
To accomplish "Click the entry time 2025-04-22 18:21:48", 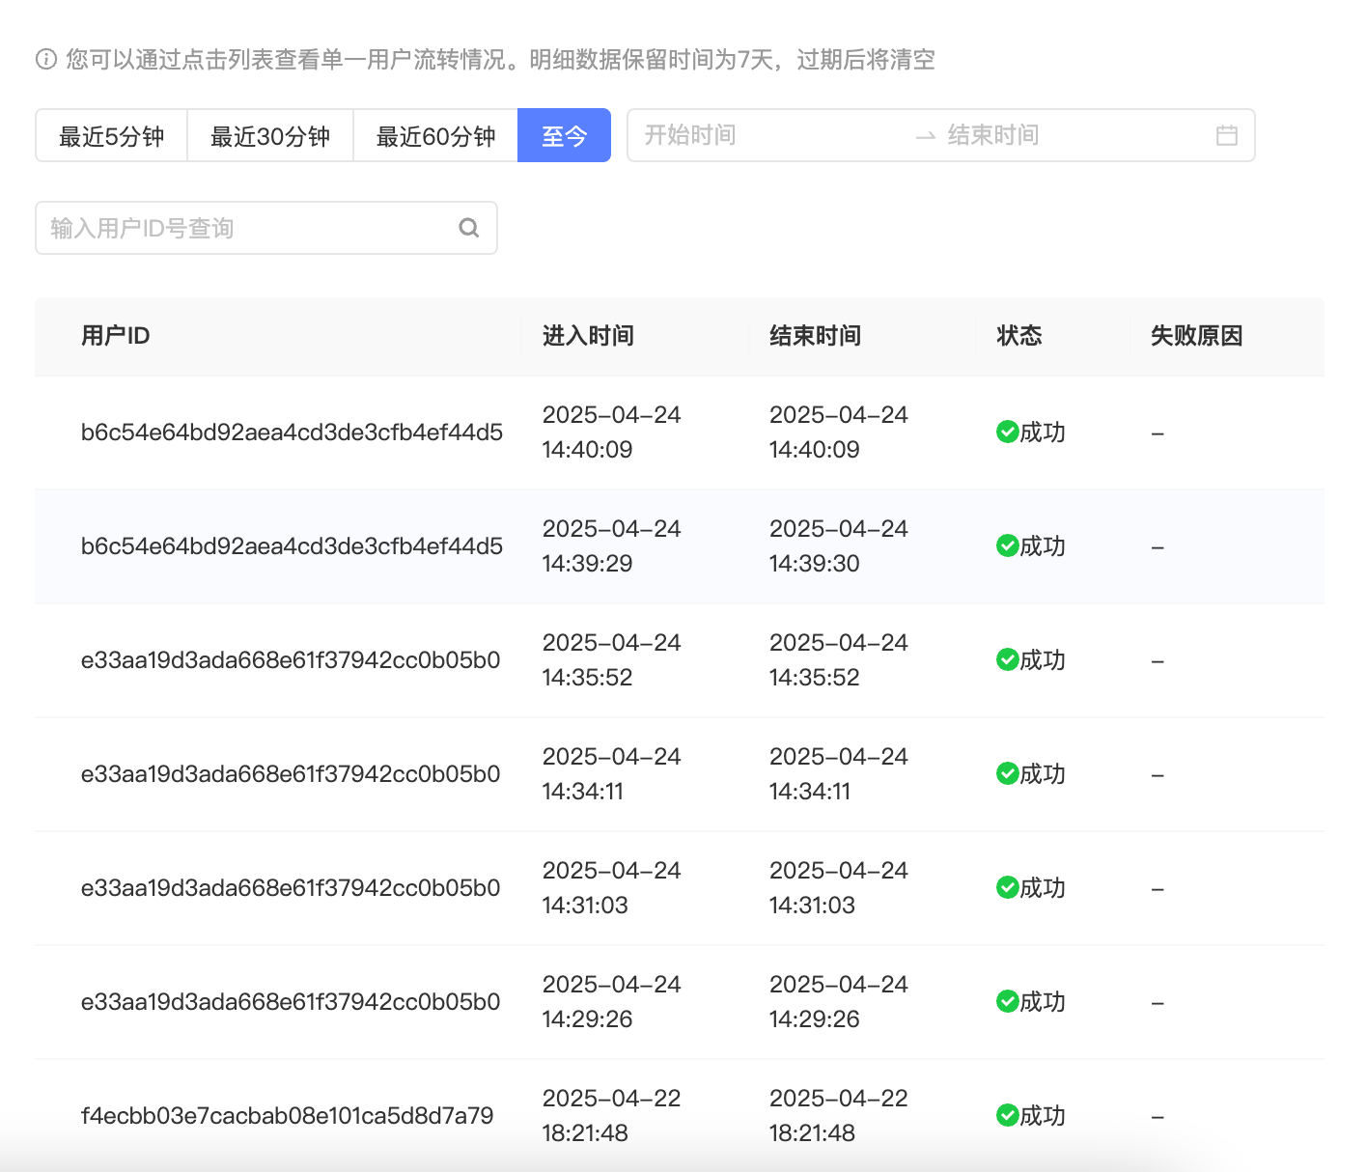I will pyautogui.click(x=612, y=1116).
